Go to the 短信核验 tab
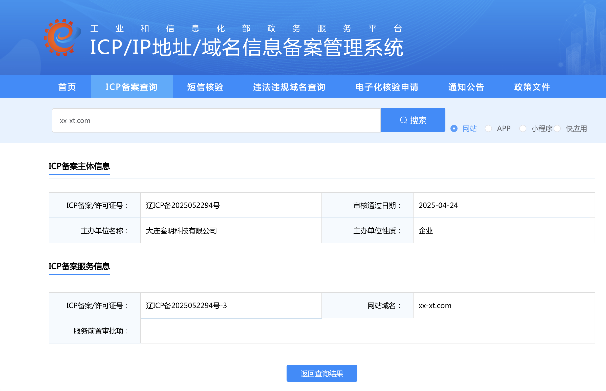The image size is (606, 391). tap(205, 87)
